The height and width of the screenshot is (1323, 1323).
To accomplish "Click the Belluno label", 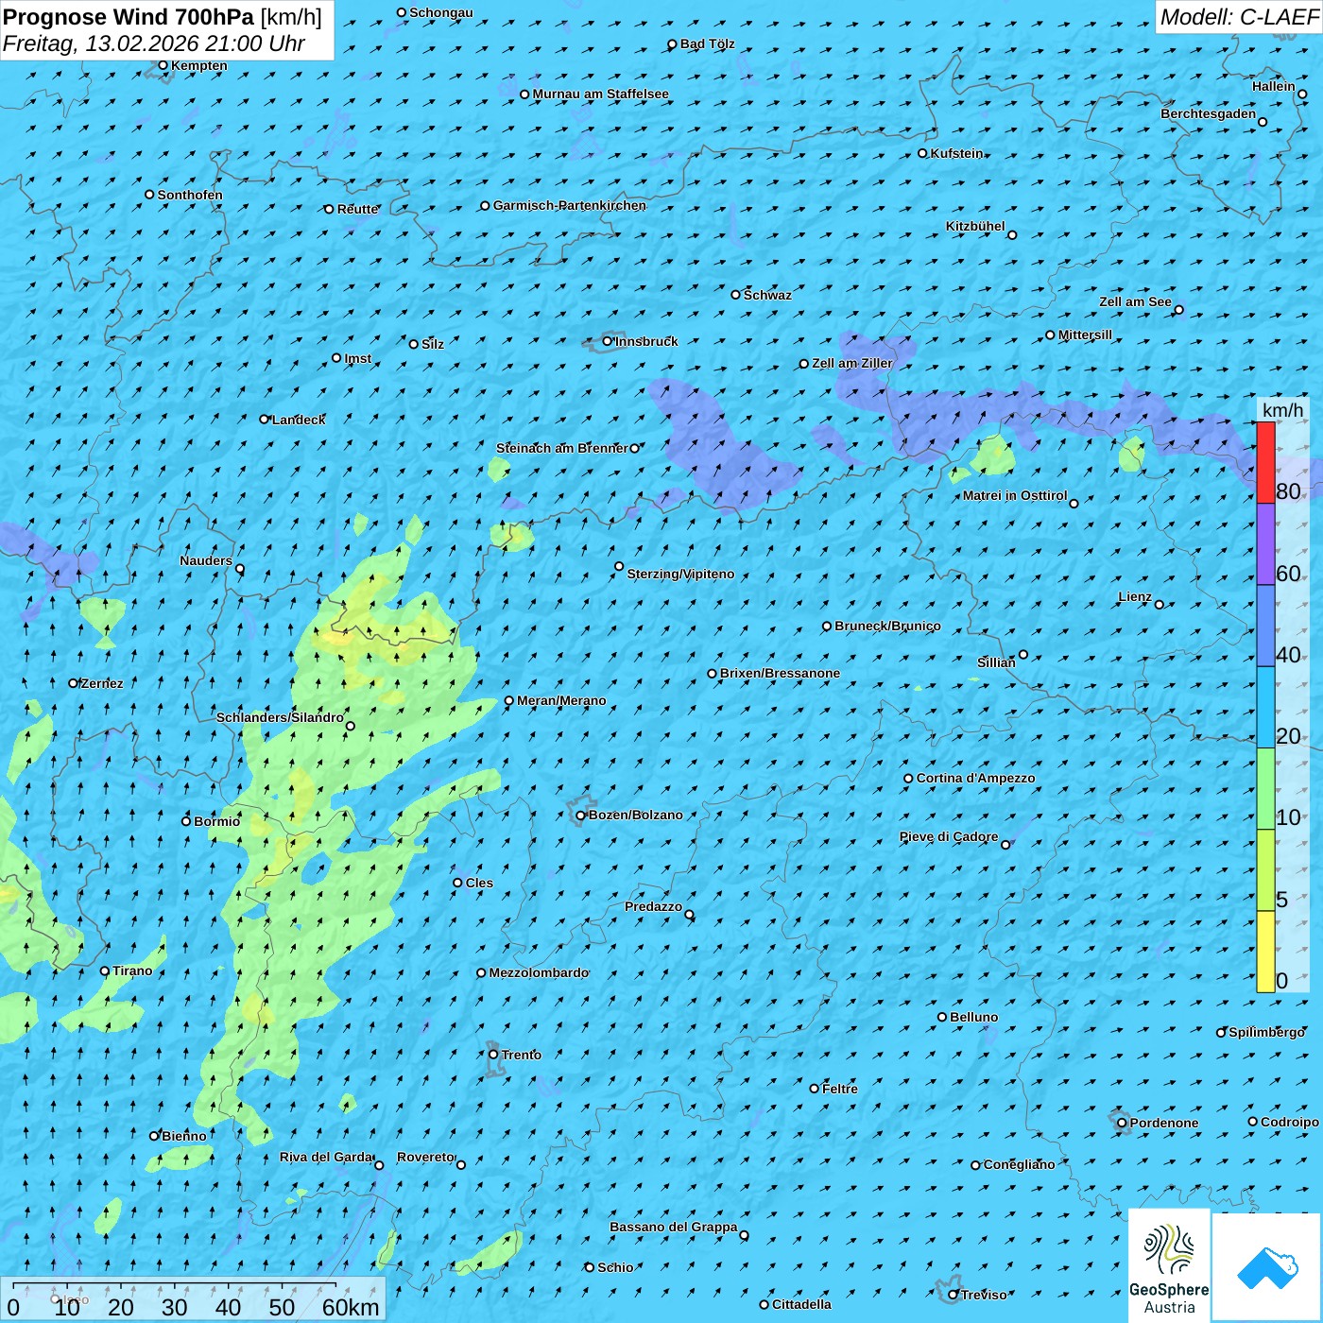I will click(x=973, y=1017).
